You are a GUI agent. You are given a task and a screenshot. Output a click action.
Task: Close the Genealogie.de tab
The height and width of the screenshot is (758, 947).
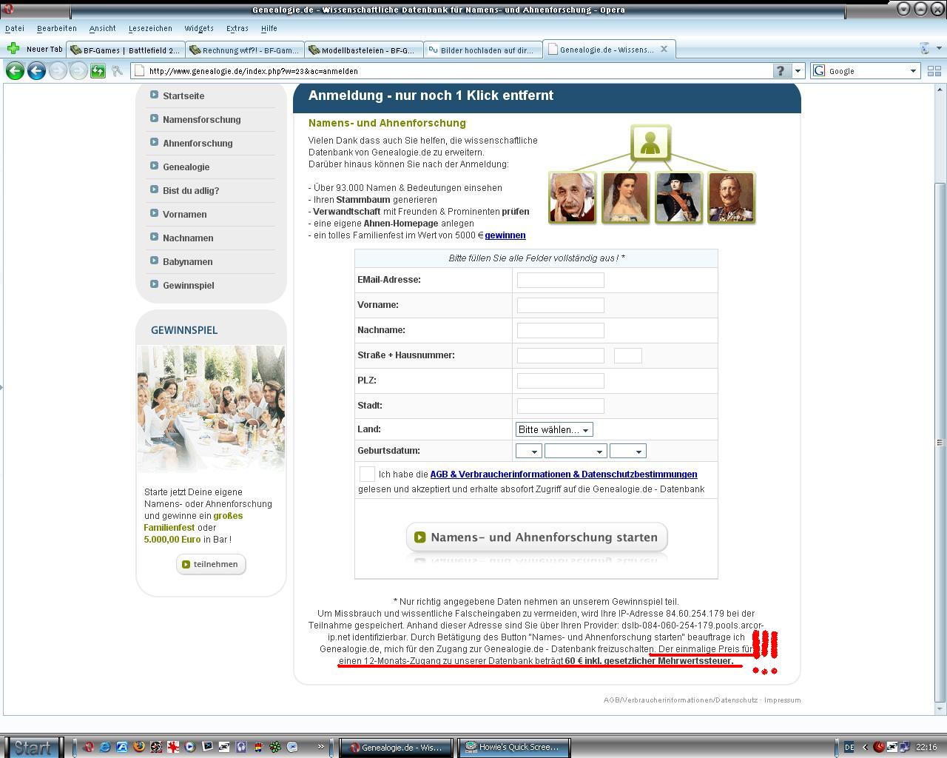pos(664,49)
